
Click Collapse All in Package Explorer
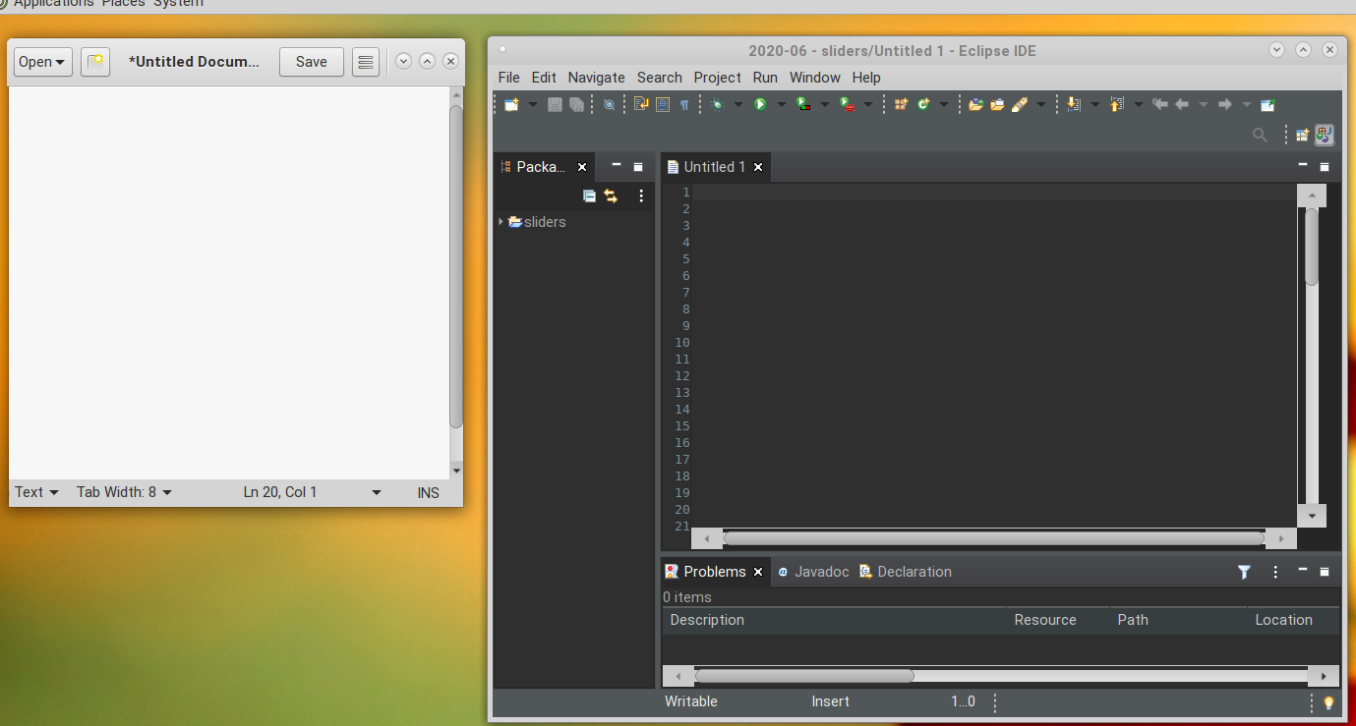tap(589, 195)
